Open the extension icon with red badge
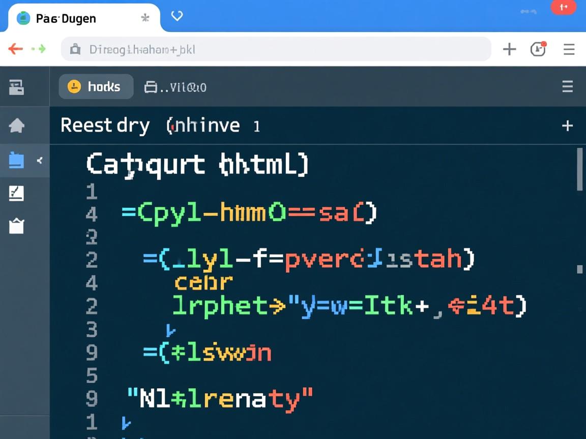Image resolution: width=586 pixels, height=439 pixels. (538, 49)
